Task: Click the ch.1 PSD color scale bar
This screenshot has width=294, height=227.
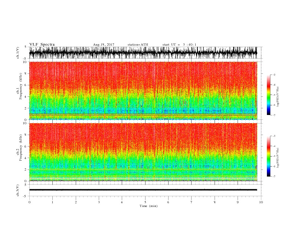Action: [268, 95]
